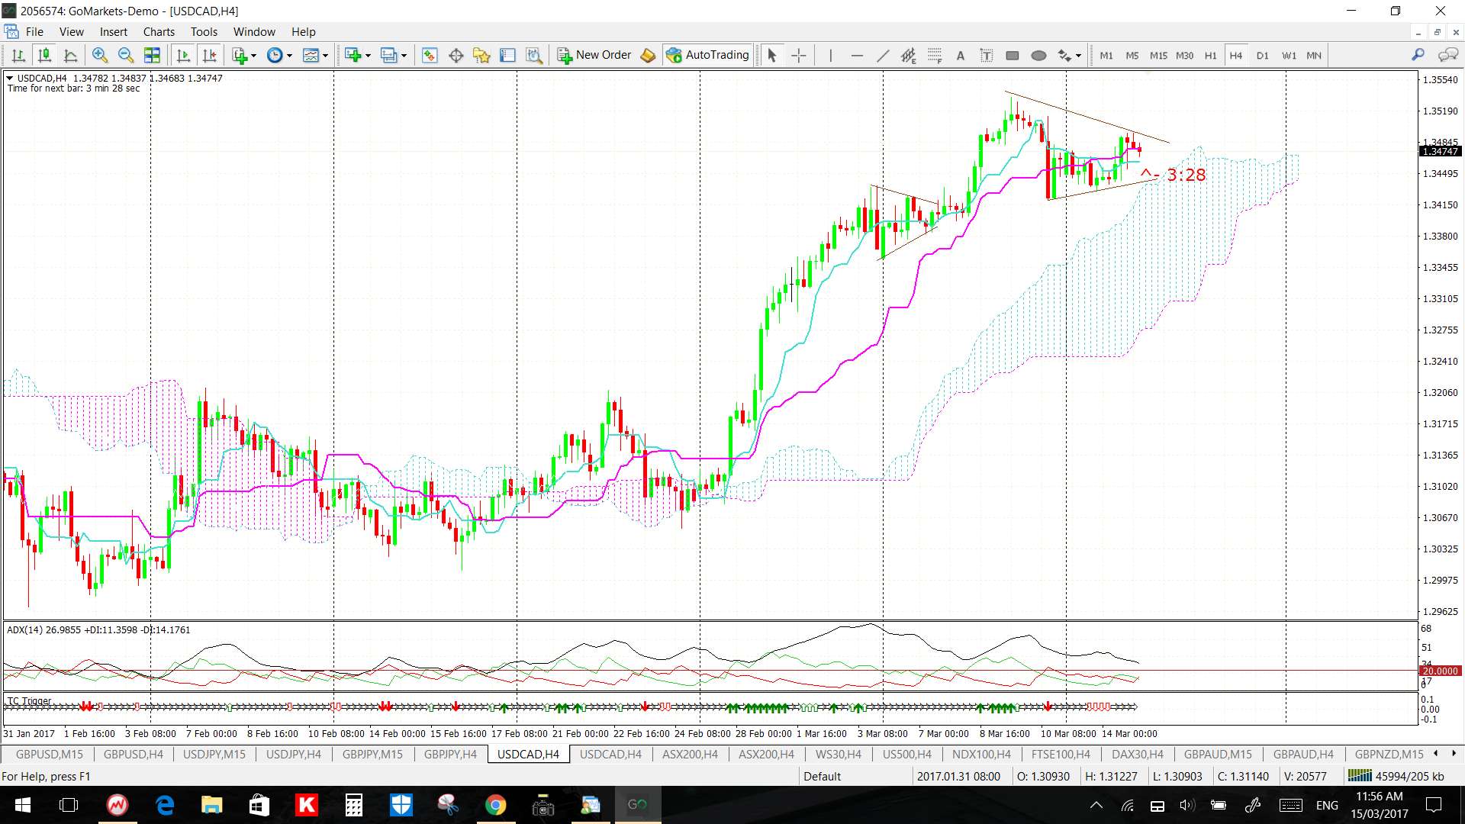Click the New Order button

point(594,55)
